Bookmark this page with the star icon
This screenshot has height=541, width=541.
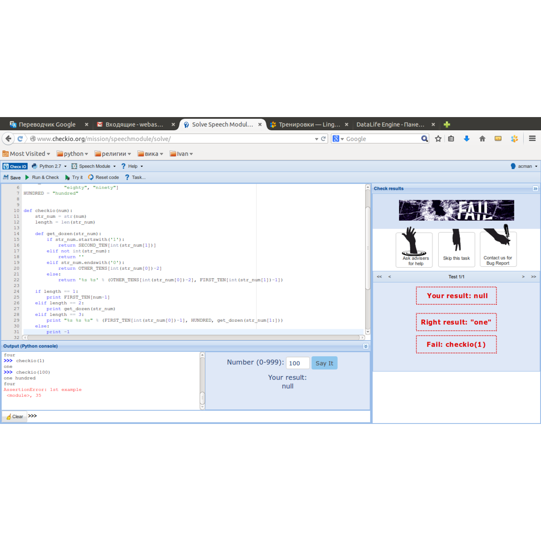(x=438, y=139)
